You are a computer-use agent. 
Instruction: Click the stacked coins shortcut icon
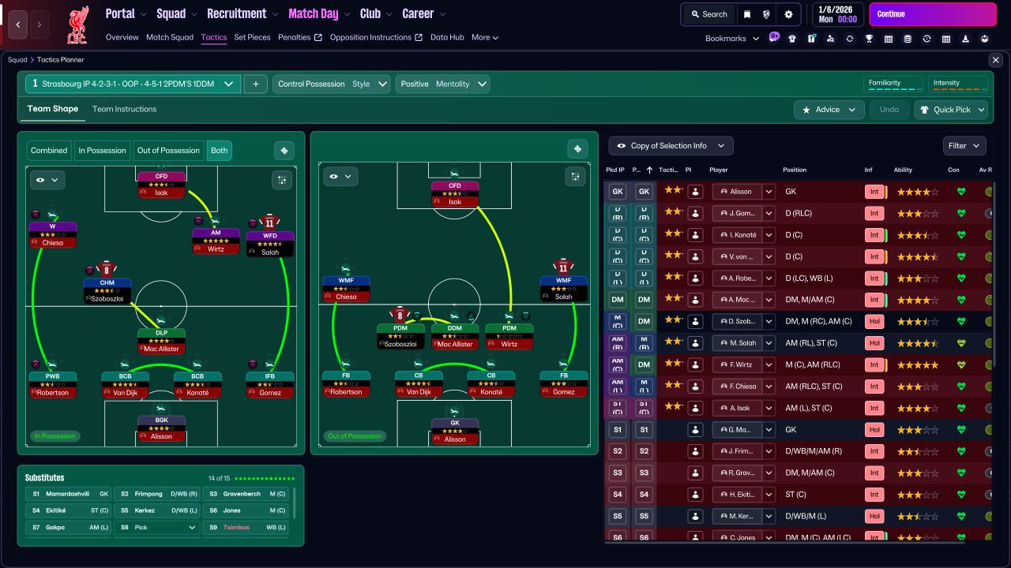(908, 38)
